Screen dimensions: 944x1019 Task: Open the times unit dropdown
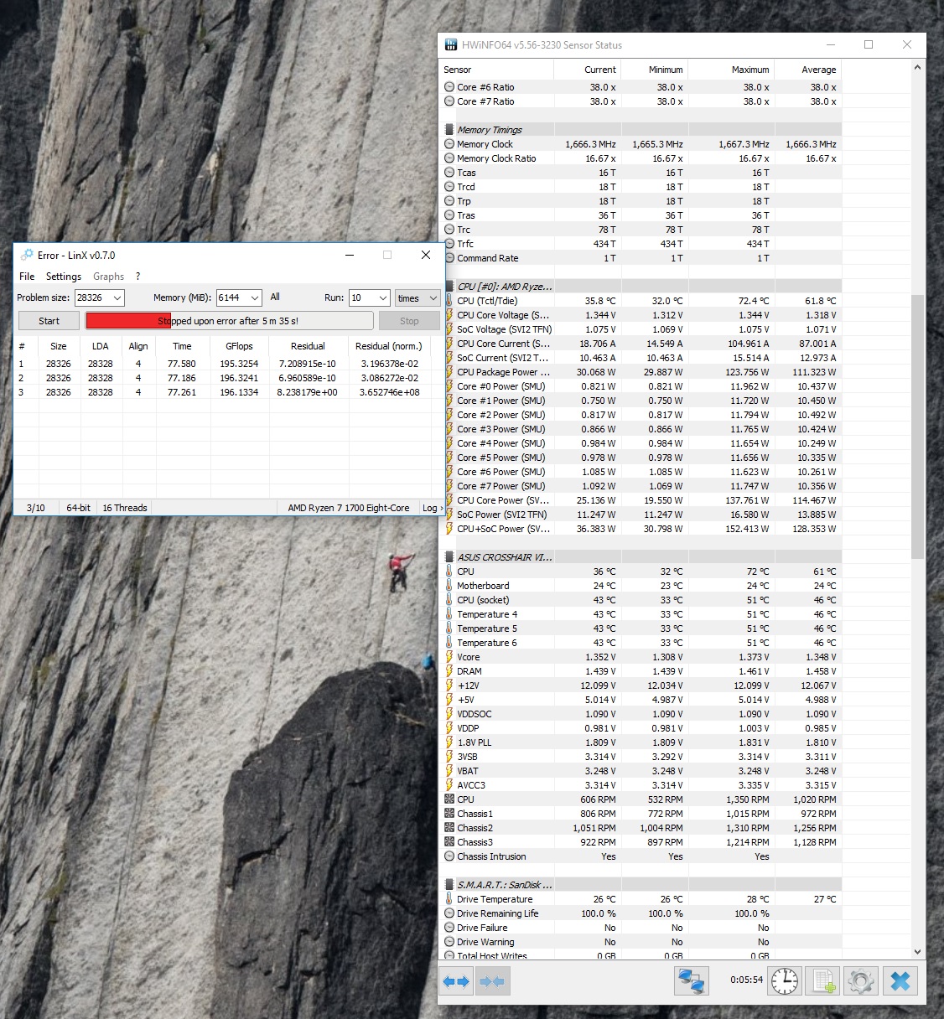433,298
